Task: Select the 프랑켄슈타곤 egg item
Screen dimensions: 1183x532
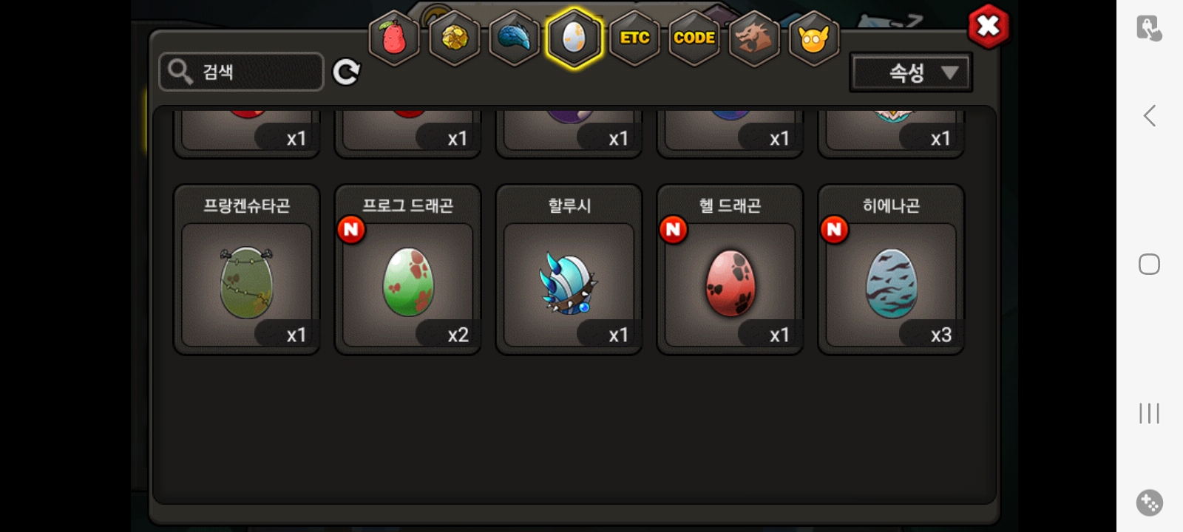Action: click(246, 270)
